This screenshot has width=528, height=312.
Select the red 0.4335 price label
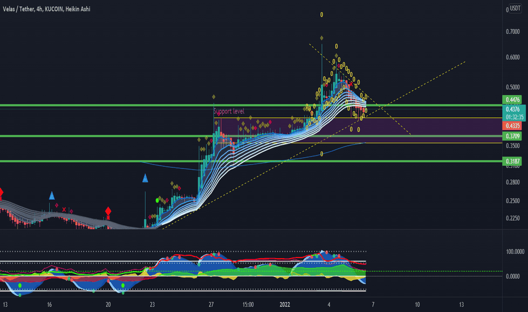[512, 126]
